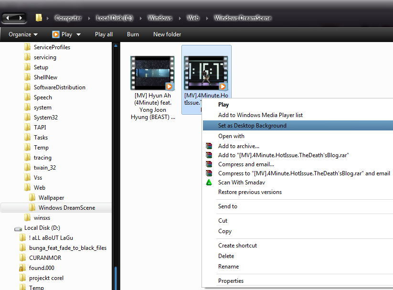Select Windows DreamScene folder in tree
The width and height of the screenshot is (393, 290).
[x=66, y=208]
